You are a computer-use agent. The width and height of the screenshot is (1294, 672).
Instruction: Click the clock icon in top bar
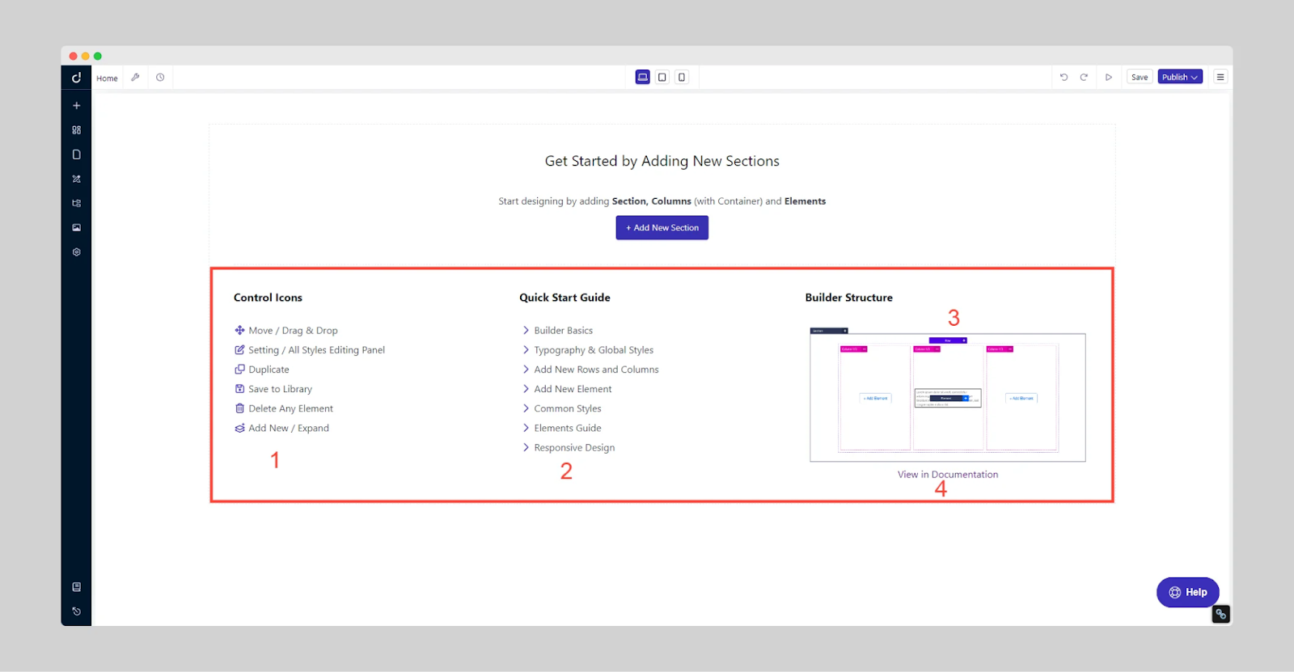pyautogui.click(x=160, y=78)
